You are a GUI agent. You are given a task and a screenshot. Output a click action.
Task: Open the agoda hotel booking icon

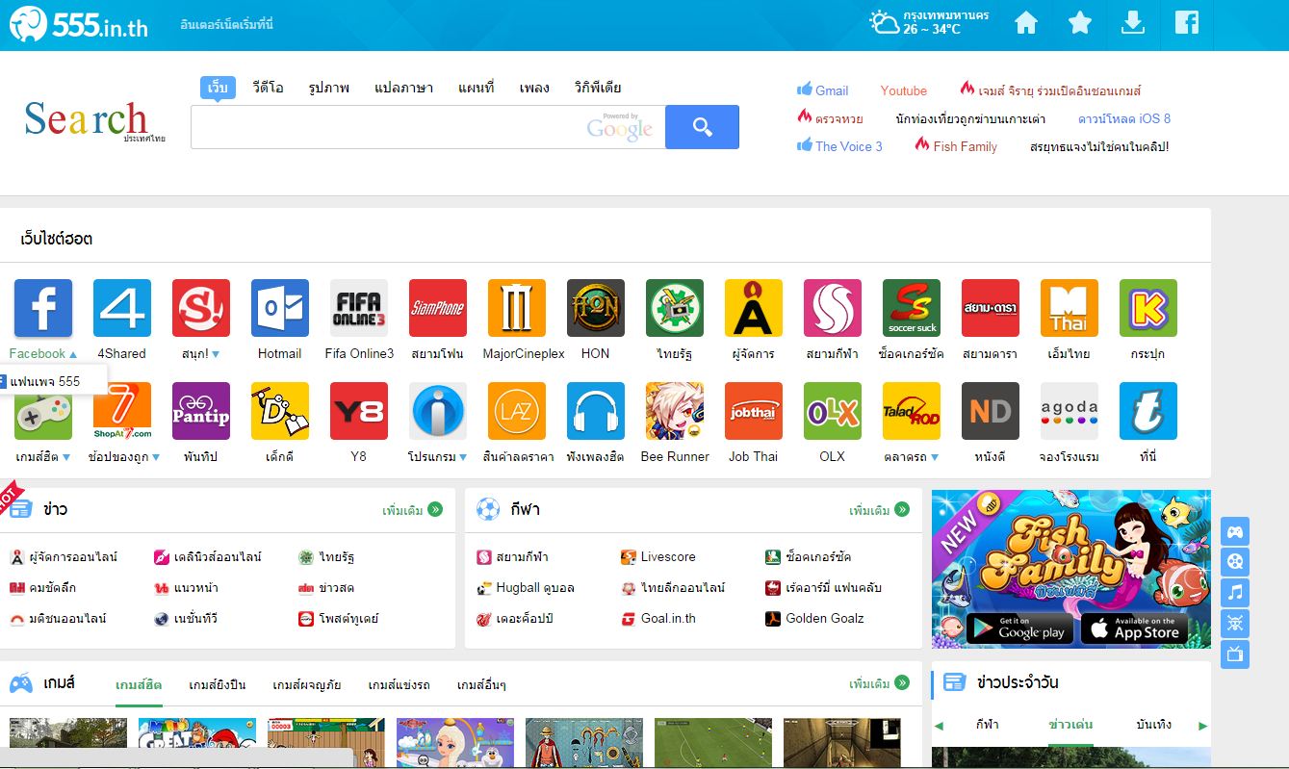1069,411
